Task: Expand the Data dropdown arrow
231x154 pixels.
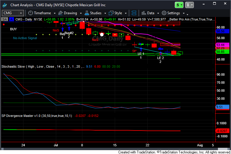Action: (158, 13)
